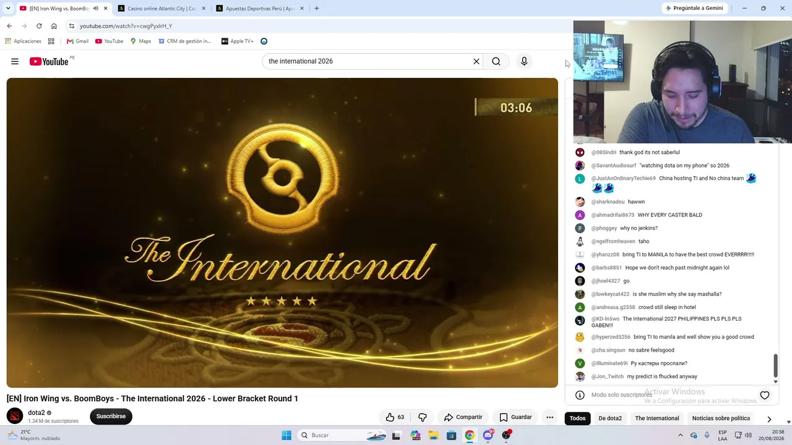
Task: Open @SavantAudiosurf chat username
Action: [x=614, y=166]
